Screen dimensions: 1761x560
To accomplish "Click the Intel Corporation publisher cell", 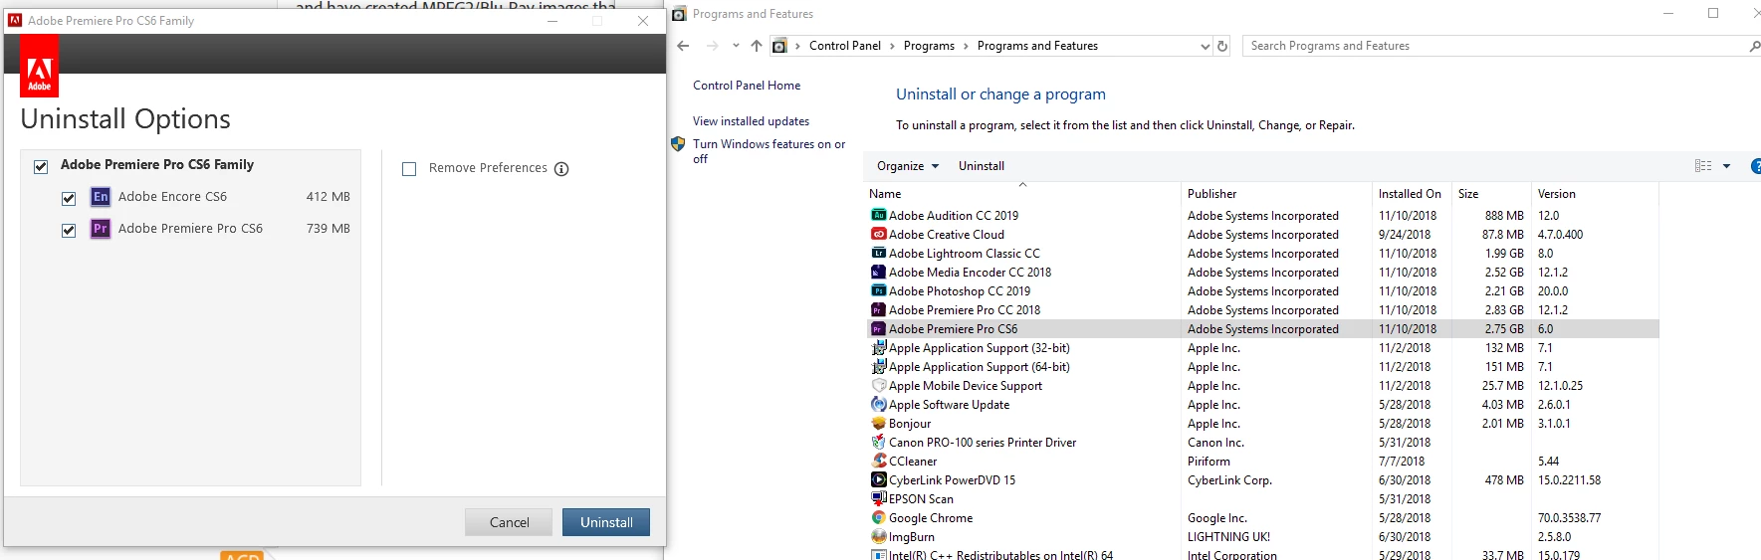I will (1232, 555).
